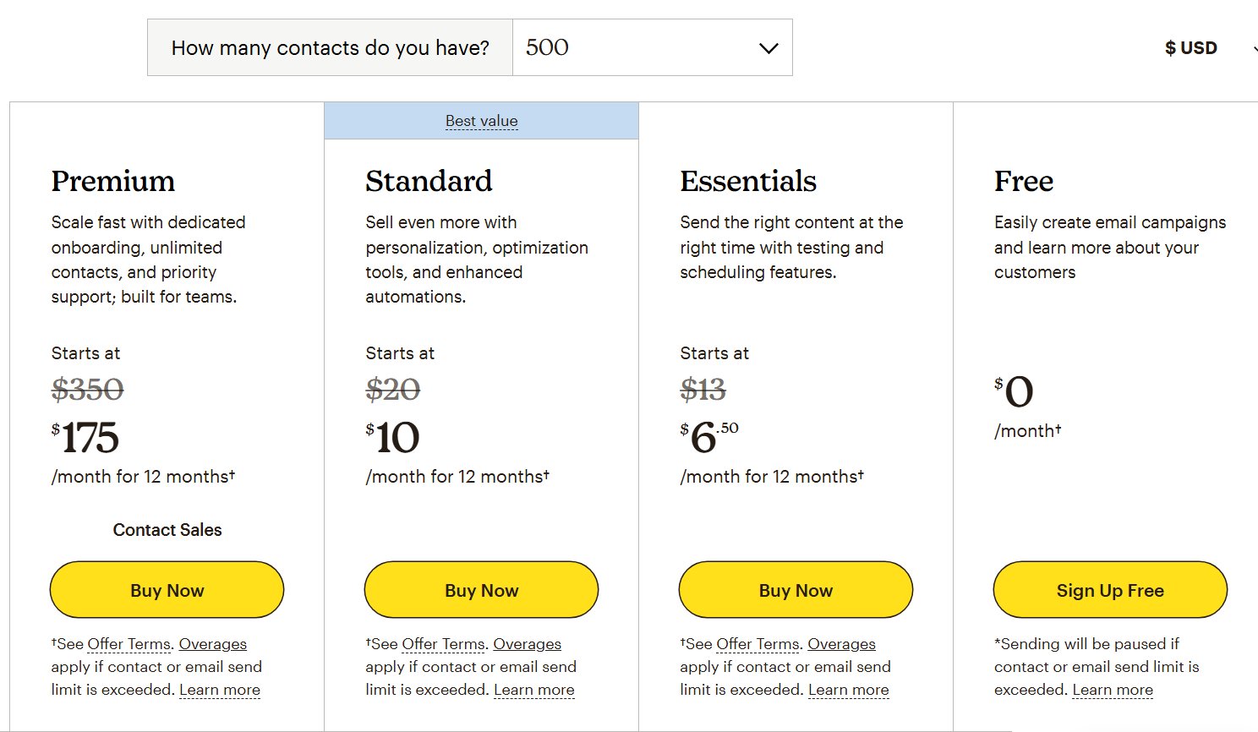Click the Best value banner link
The height and width of the screenshot is (732, 1258).
pos(482,121)
